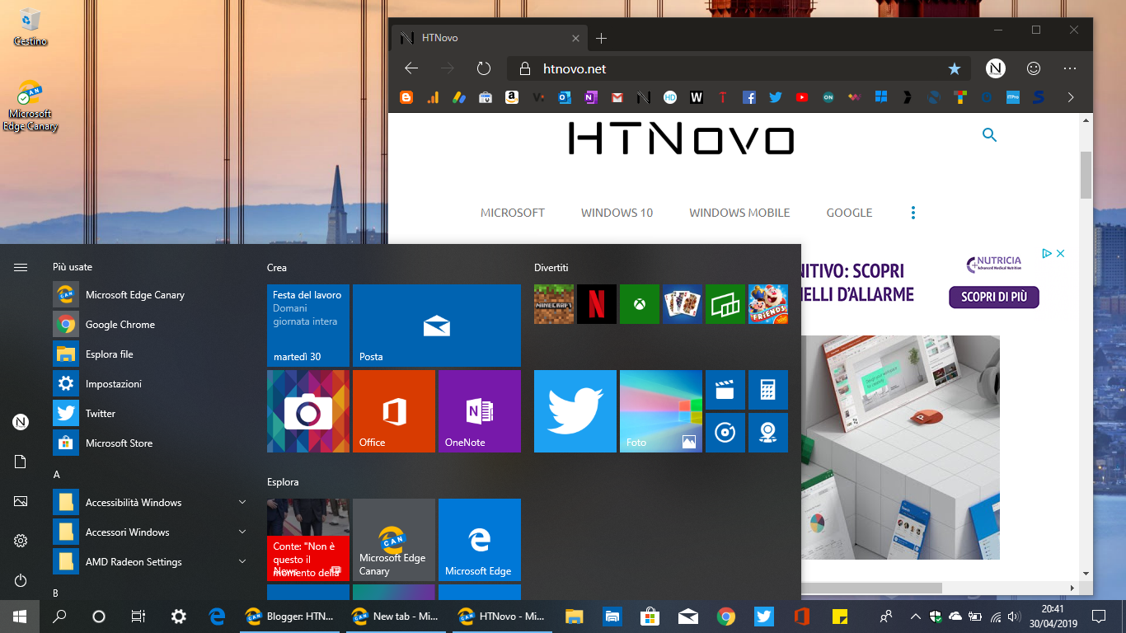Open the Netflix tile
1126x633 pixels.
tap(597, 304)
